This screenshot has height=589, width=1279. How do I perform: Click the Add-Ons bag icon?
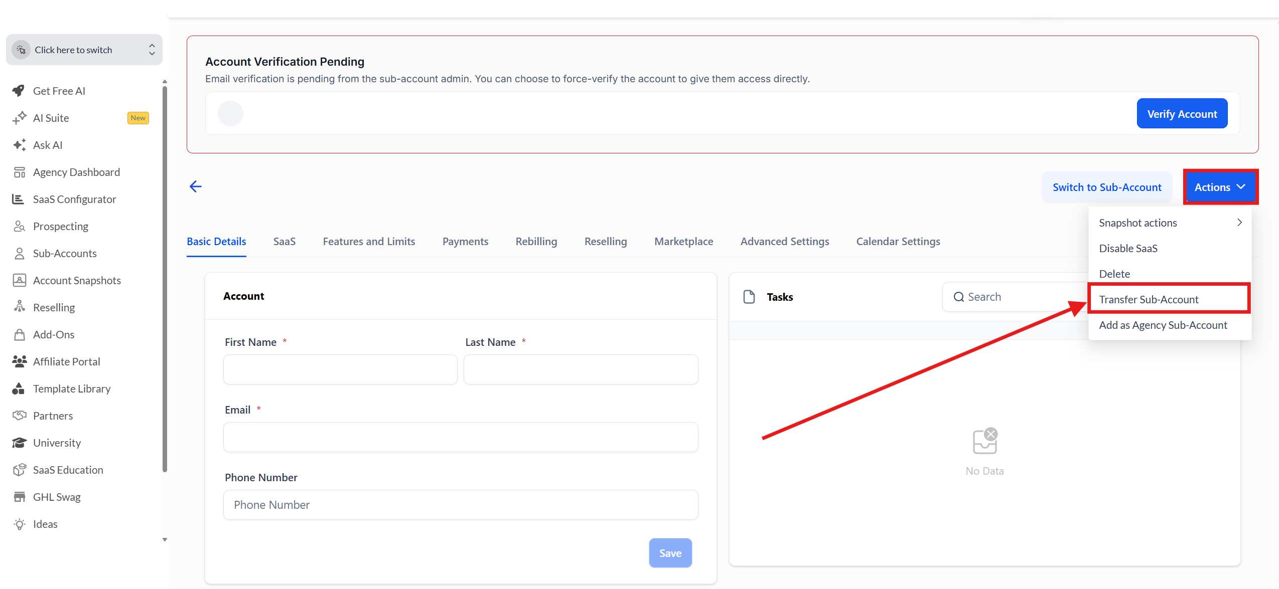pos(19,334)
